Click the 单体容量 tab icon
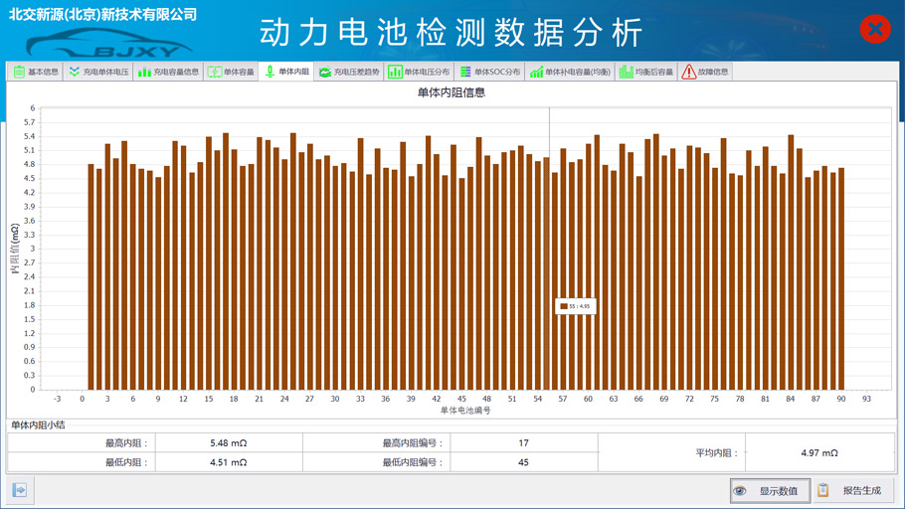The image size is (905, 509). click(214, 72)
